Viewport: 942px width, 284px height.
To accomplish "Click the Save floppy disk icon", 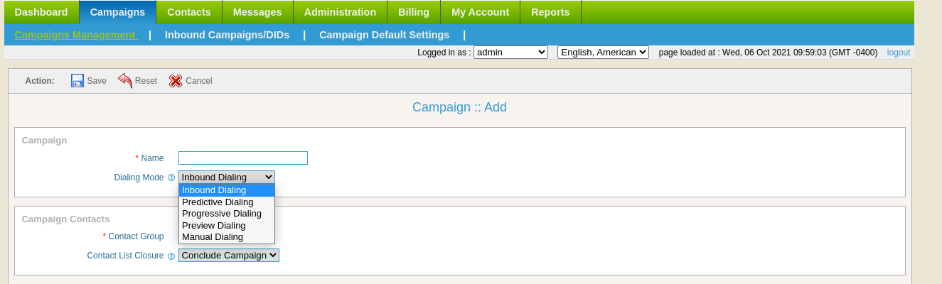I will coord(77,80).
